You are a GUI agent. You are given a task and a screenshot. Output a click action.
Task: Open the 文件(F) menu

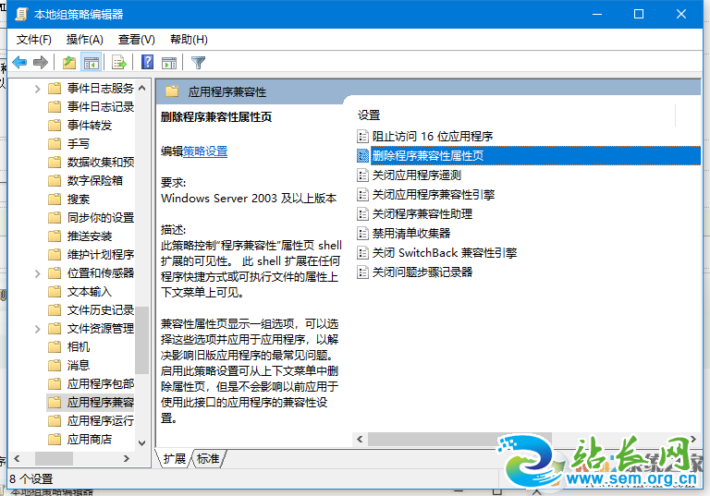click(x=34, y=40)
